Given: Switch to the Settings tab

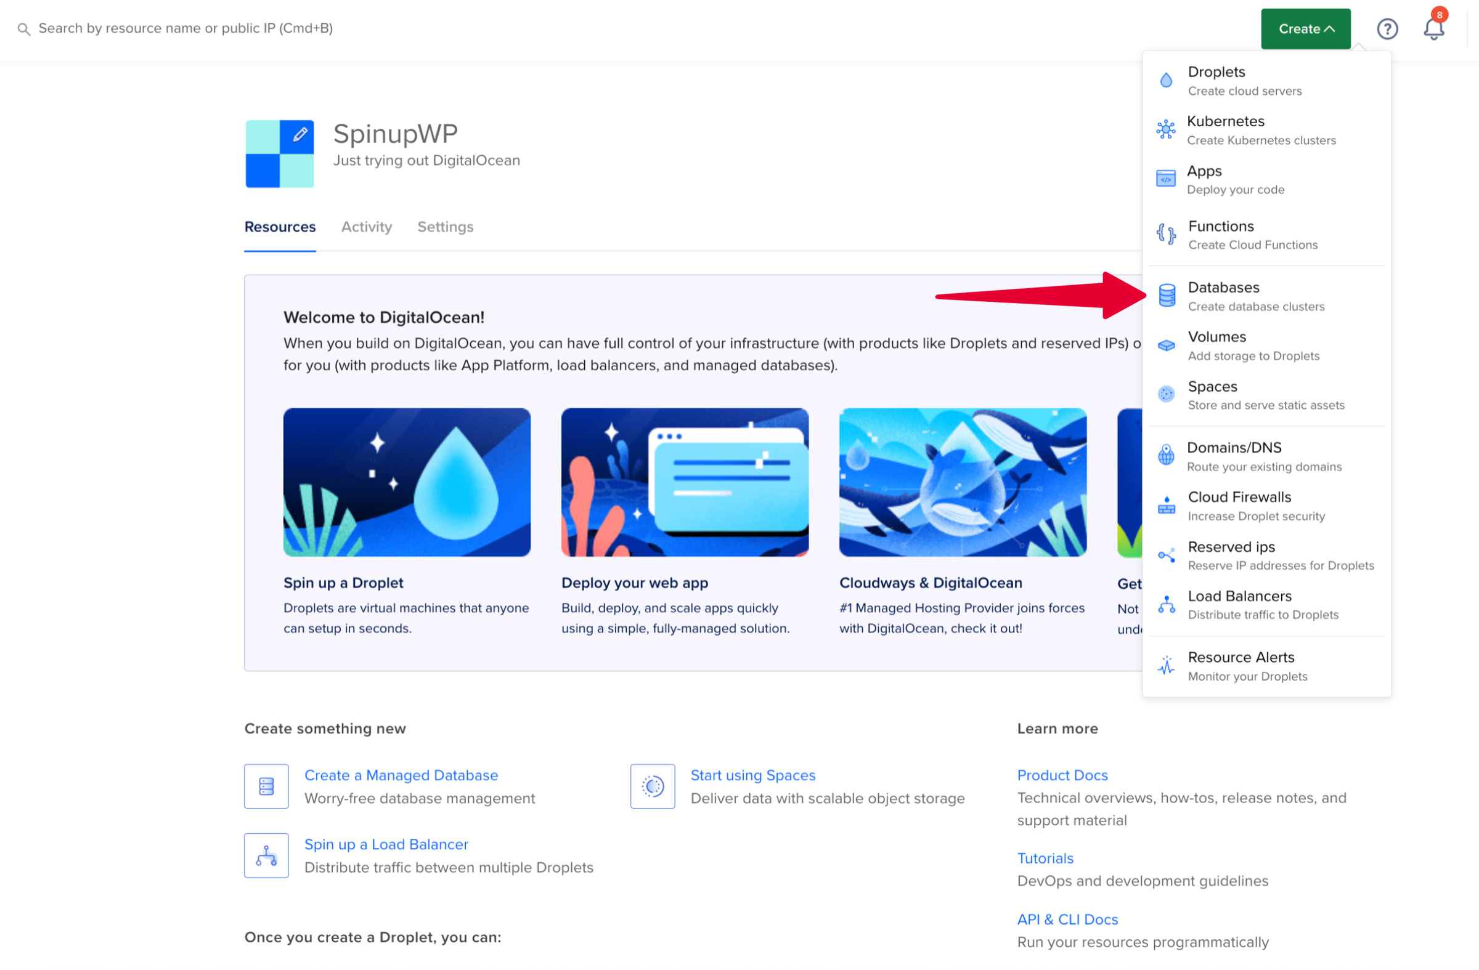Looking at the screenshot, I should tap(445, 226).
